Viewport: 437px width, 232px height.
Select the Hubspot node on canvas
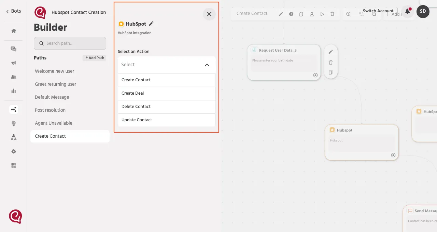[x=362, y=142]
